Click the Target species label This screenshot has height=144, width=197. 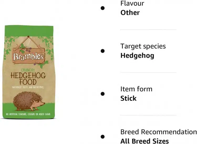click(143, 46)
